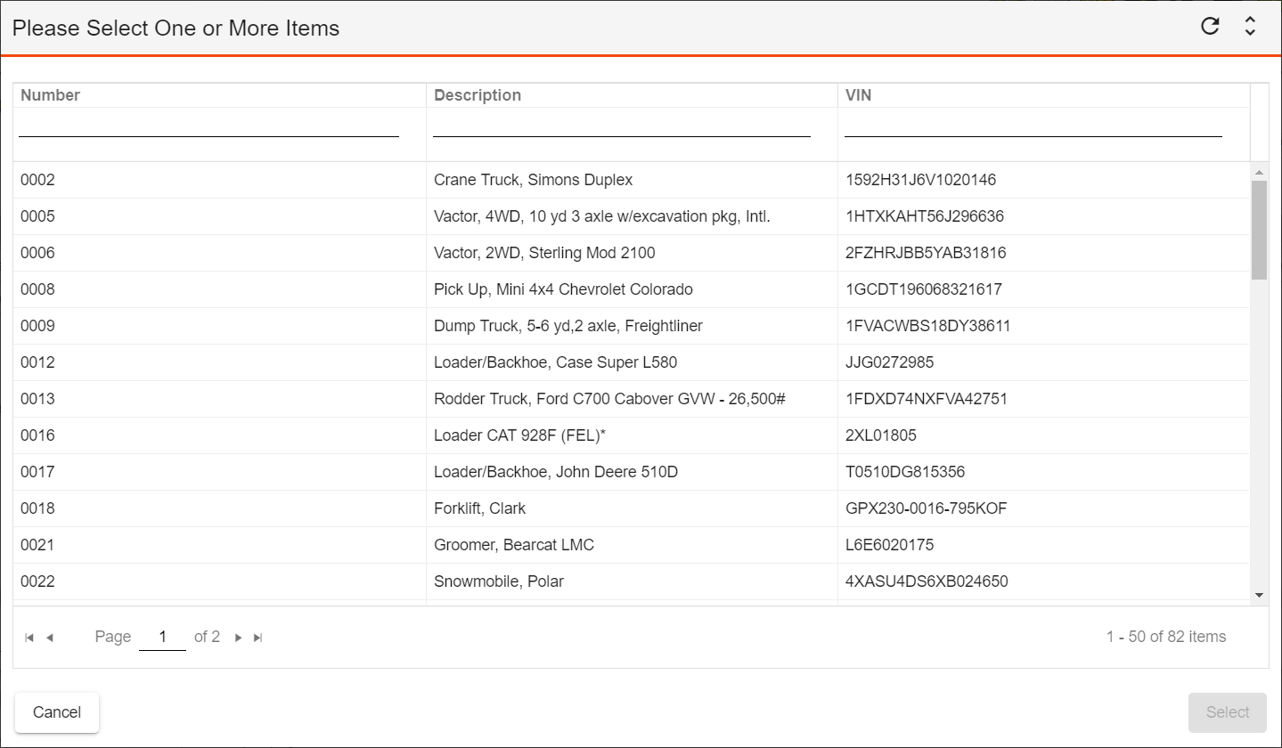Click Forklift, Clark description
Viewport: 1282px width, 748px height.
click(479, 508)
